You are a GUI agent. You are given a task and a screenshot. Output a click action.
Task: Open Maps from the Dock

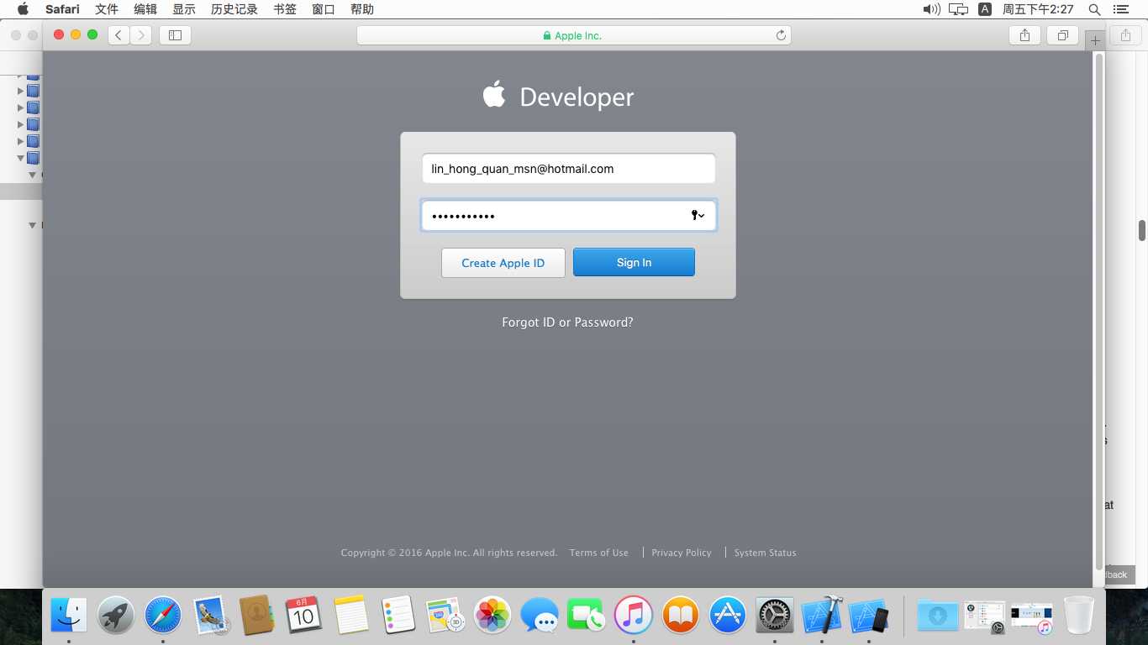click(x=445, y=616)
